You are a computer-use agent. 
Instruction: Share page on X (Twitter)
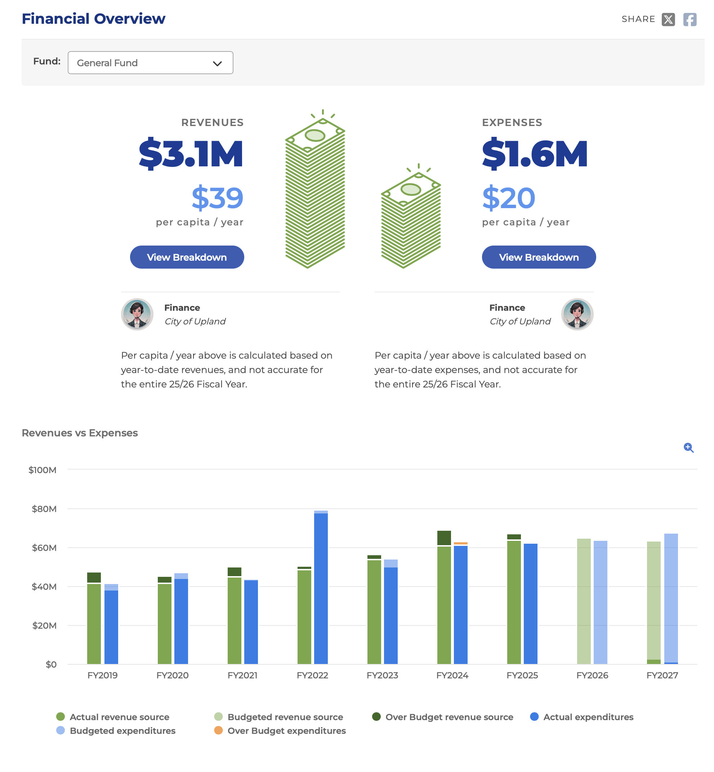pyautogui.click(x=668, y=19)
